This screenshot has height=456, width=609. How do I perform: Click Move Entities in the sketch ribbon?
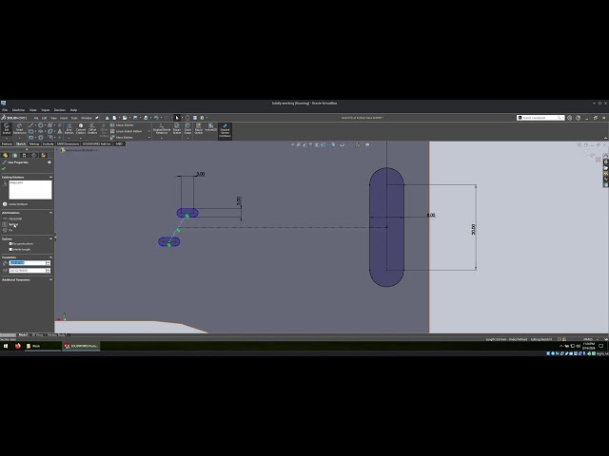pyautogui.click(x=122, y=137)
